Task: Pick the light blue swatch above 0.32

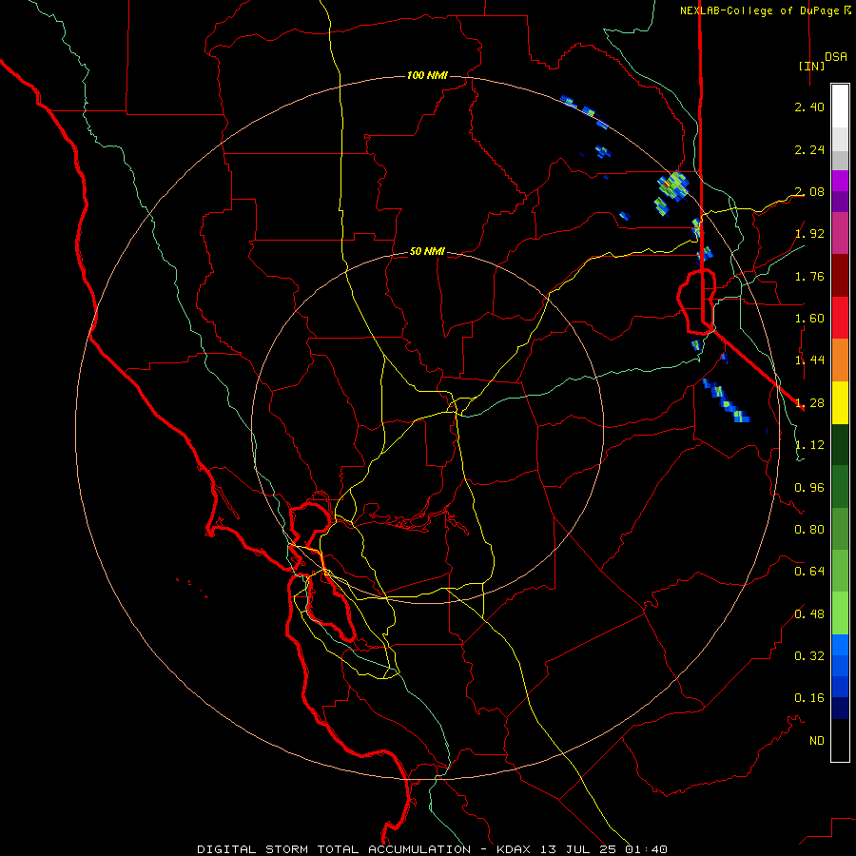Action: click(x=840, y=645)
